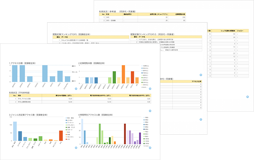Click the blue round icon below the ジャンル別記事アクセス数 chart
Viewport: 254px width, 160px height.
coord(75,148)
